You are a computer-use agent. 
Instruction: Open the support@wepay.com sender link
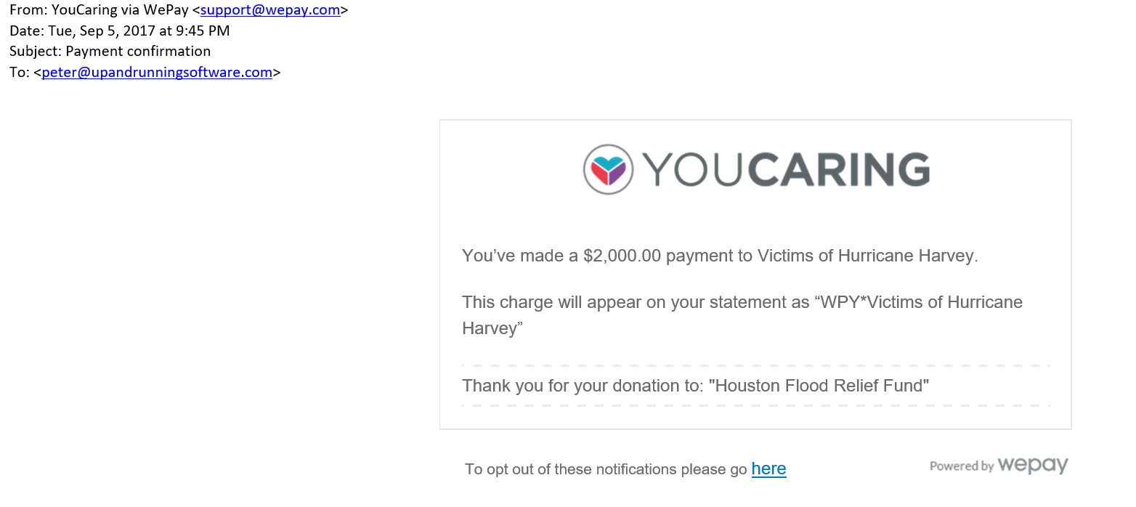coord(270,10)
